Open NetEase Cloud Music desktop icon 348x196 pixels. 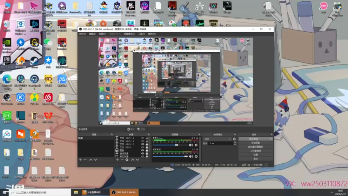click(48, 98)
